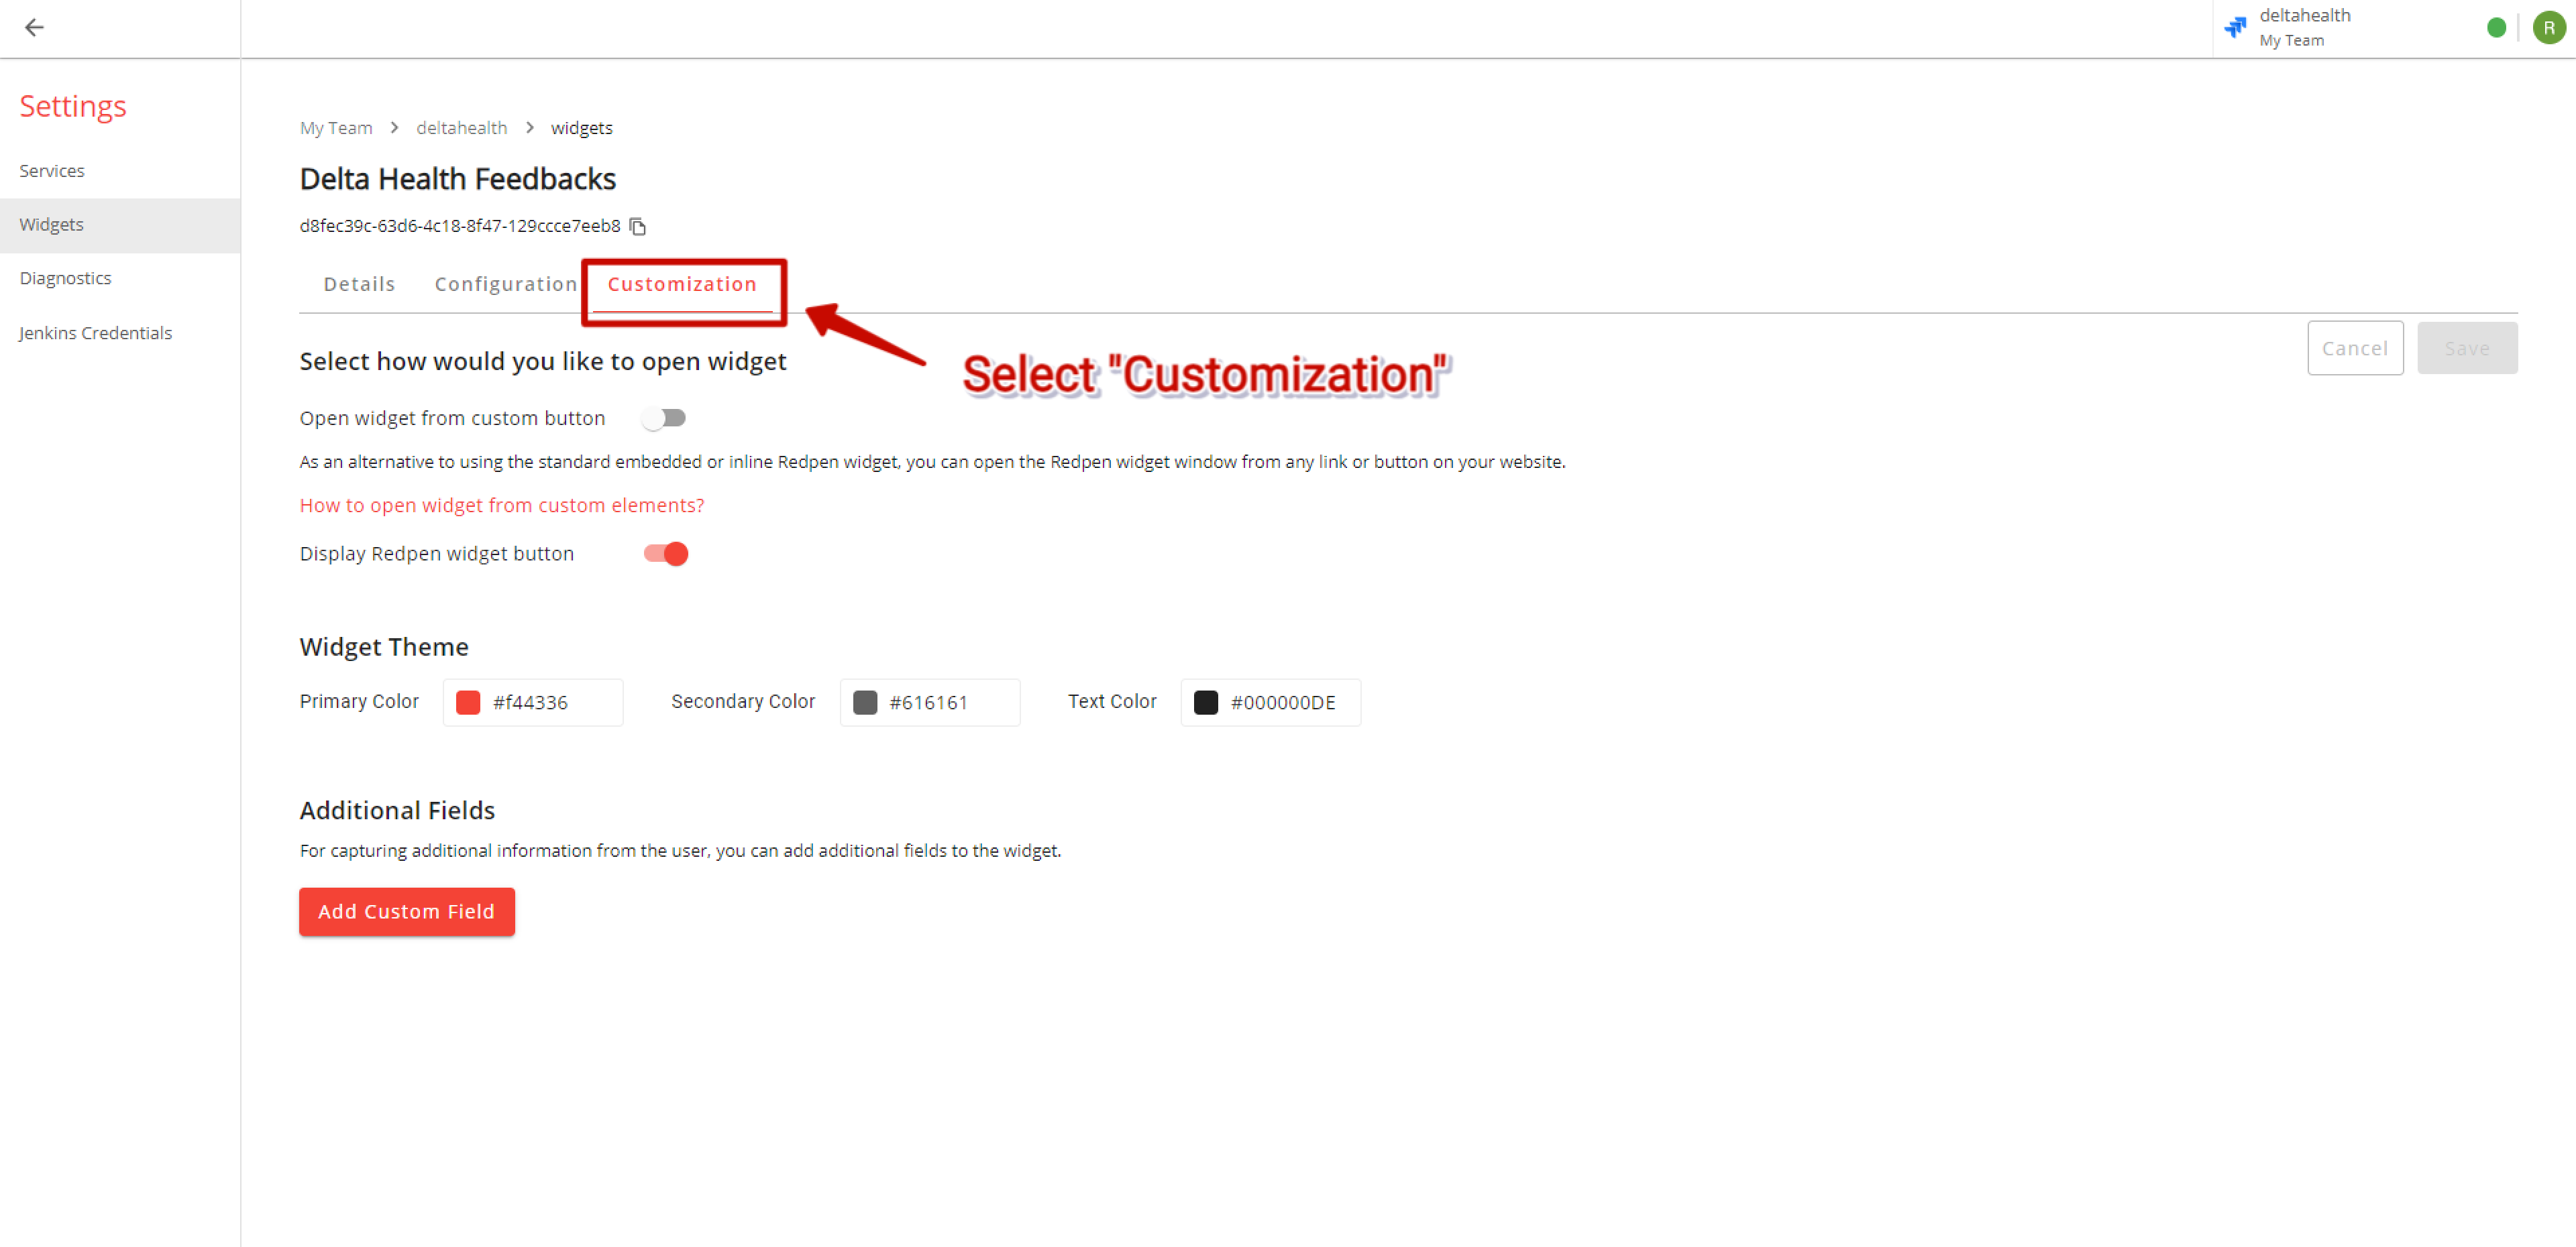Copy the widget ID to clipboard
Viewport: 2576px width, 1247px height.
click(638, 227)
